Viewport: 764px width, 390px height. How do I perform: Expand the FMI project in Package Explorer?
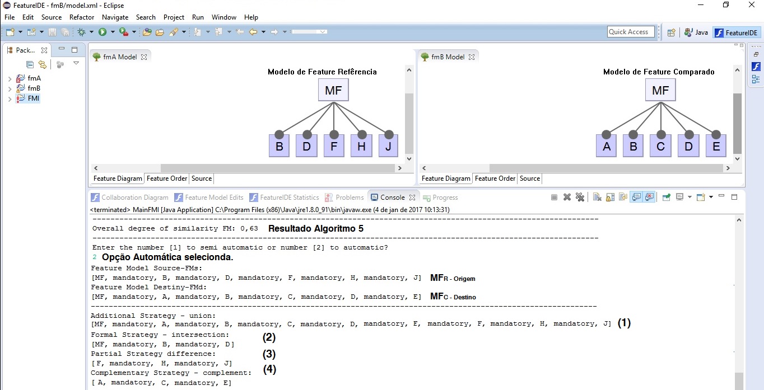[10, 99]
